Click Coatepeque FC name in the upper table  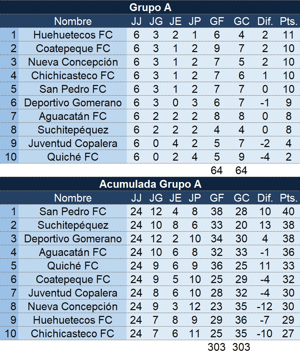(x=73, y=49)
